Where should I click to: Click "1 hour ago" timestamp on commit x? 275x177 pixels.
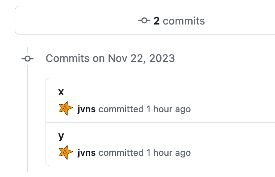coord(169,109)
